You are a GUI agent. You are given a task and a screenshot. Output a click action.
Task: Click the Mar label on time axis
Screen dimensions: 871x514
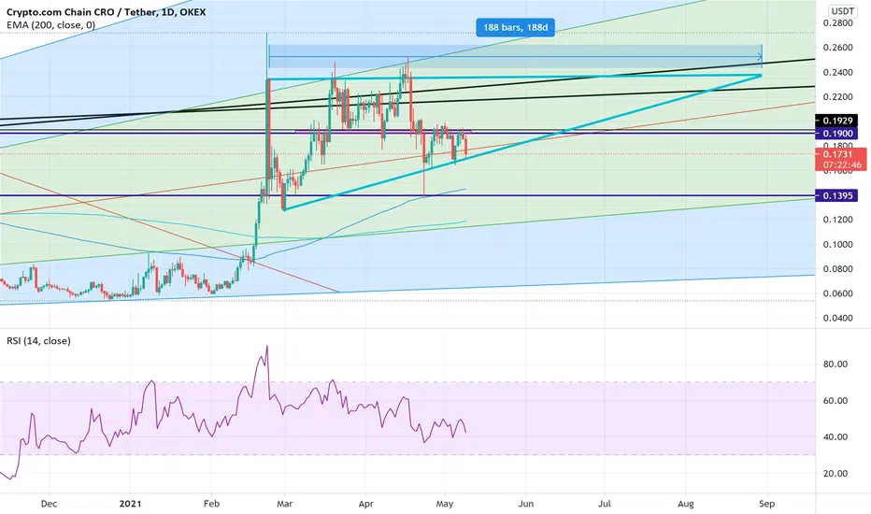click(284, 504)
